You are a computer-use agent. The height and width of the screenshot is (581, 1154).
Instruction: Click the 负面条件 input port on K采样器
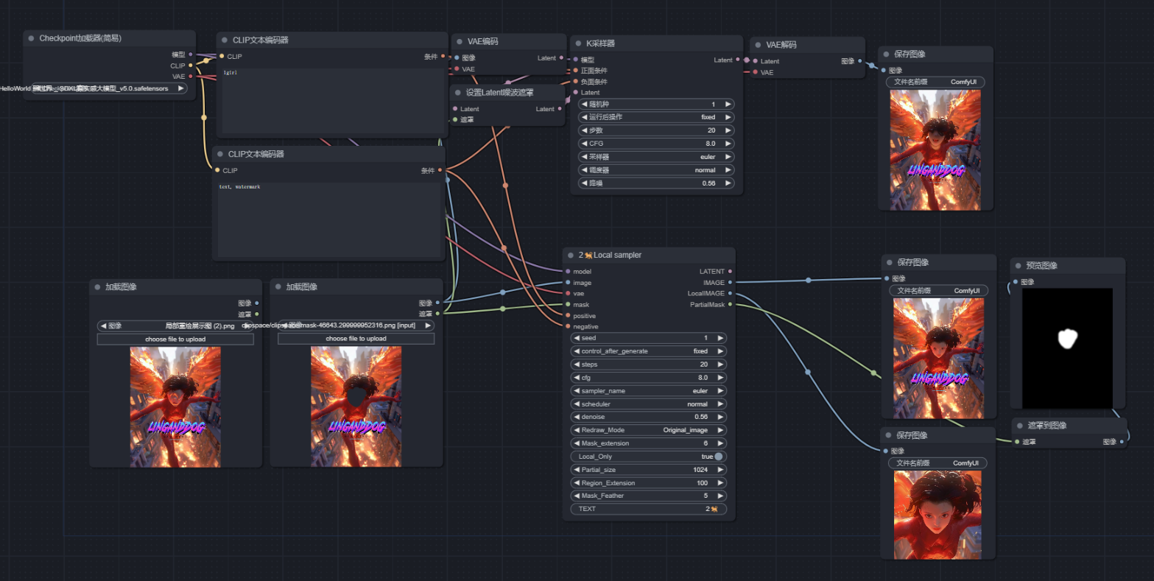[x=575, y=82]
